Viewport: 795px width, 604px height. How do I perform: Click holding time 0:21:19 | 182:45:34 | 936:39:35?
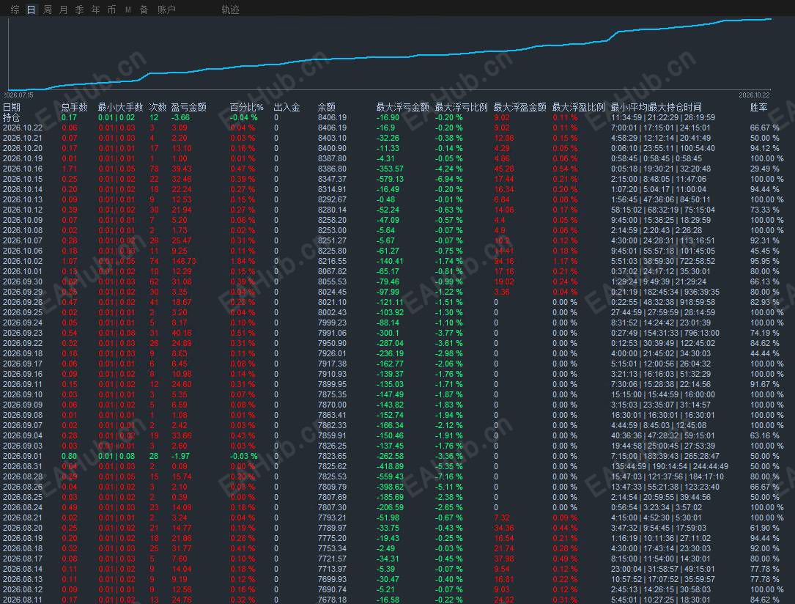coord(665,292)
